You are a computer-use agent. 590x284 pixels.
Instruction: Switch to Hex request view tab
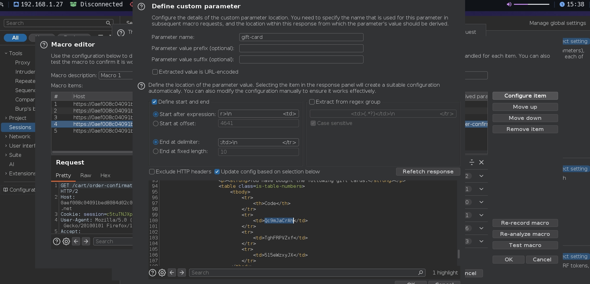(x=105, y=176)
